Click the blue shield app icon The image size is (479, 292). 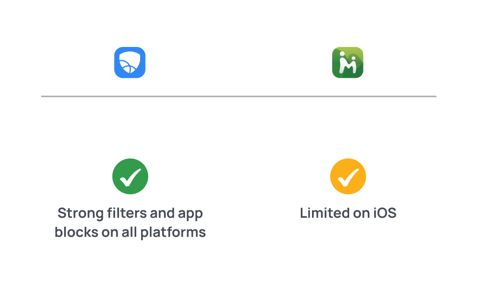[130, 63]
